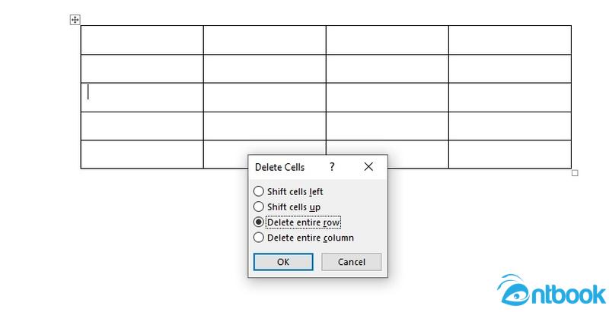Click the table resize handle square
This screenshot has width=609, height=312.
click(575, 173)
